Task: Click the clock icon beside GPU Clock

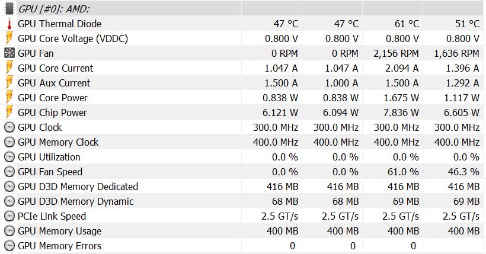Action: (9, 127)
